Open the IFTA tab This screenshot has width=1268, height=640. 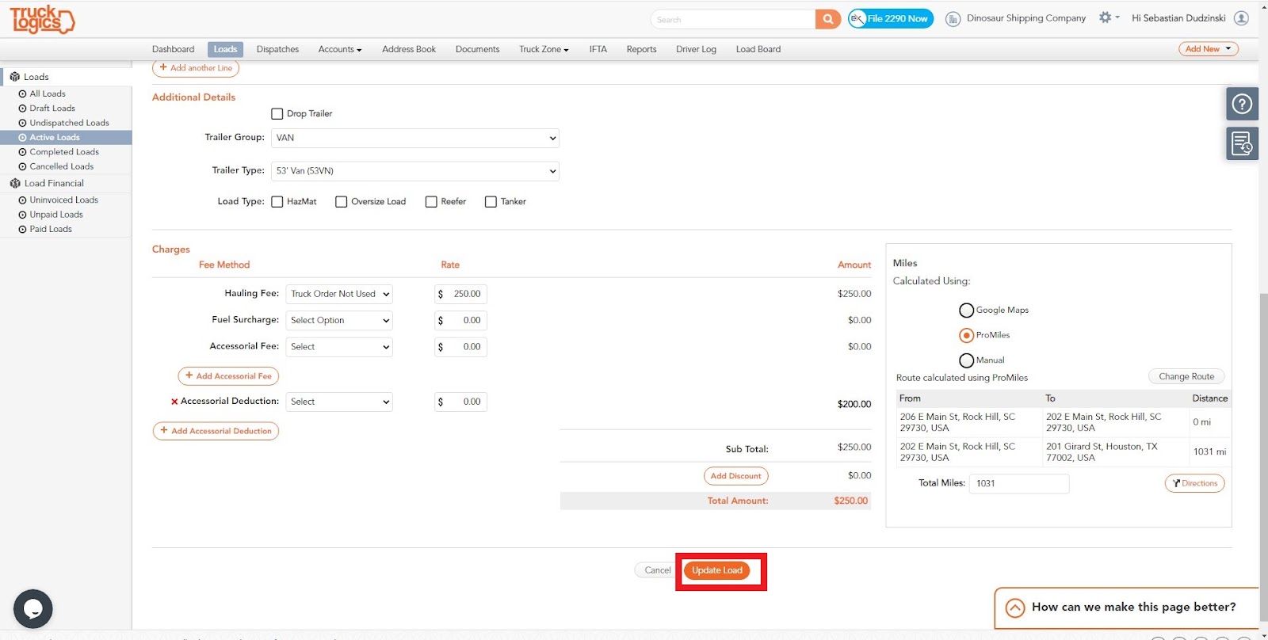tap(598, 49)
